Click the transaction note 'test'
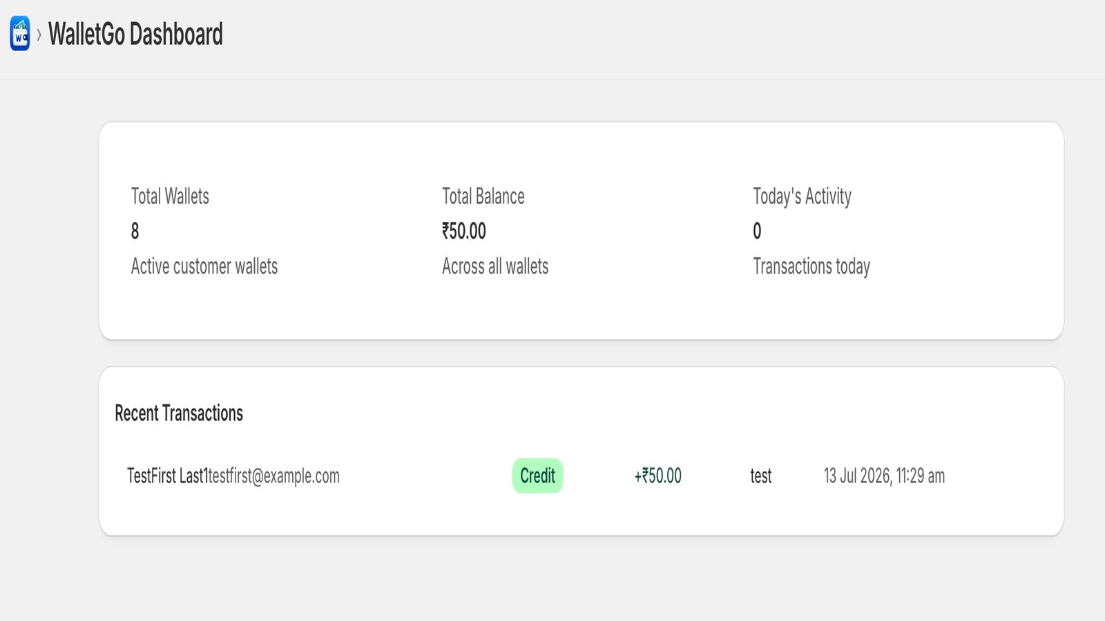 click(x=761, y=476)
